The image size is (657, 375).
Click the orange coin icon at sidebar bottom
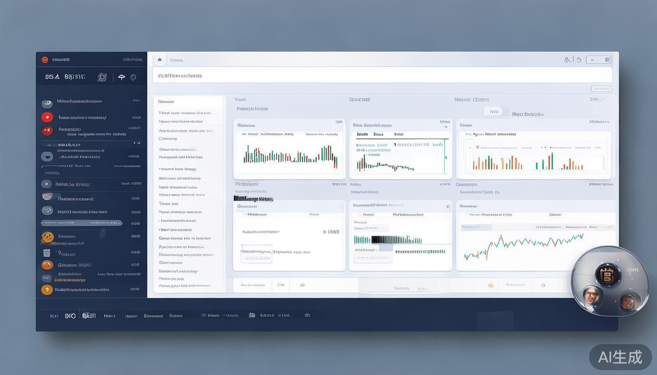[47, 290]
